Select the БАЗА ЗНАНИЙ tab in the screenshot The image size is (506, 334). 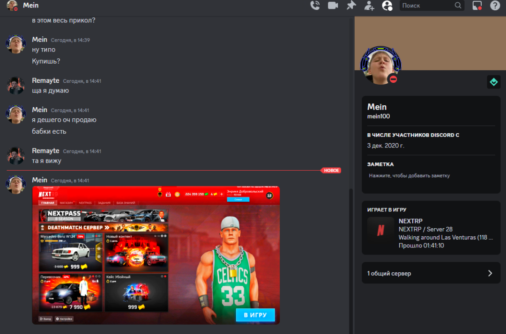point(126,203)
